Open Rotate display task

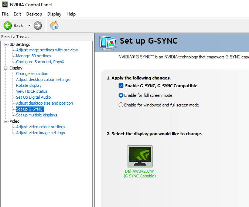pyautogui.click(x=29, y=85)
